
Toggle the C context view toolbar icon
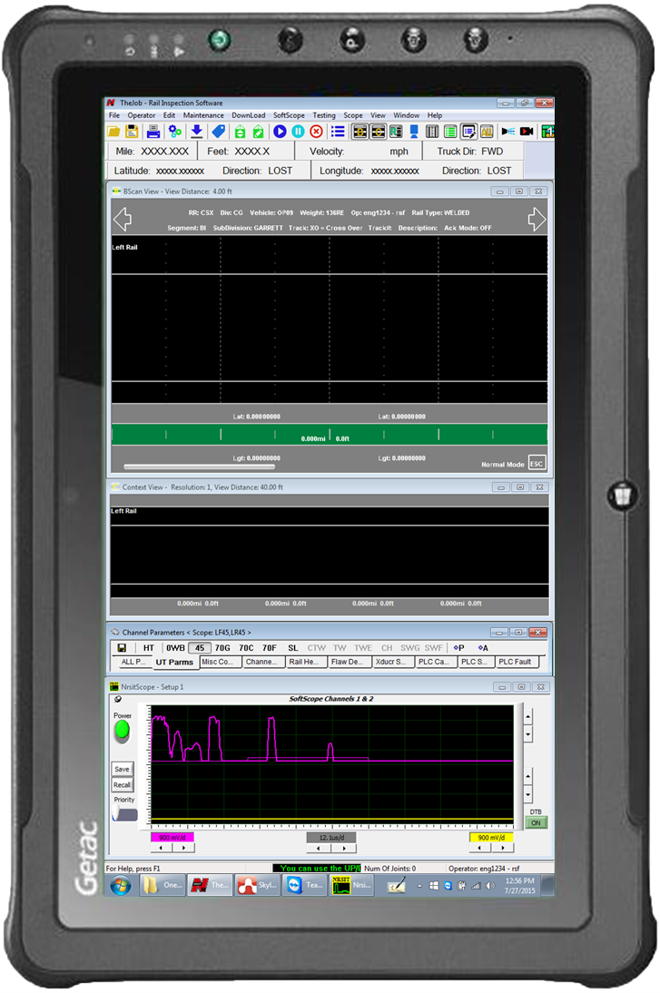click(379, 132)
